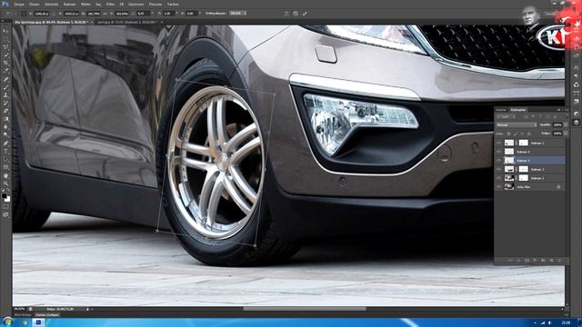Add a layer mask from the panel footer

click(527, 261)
